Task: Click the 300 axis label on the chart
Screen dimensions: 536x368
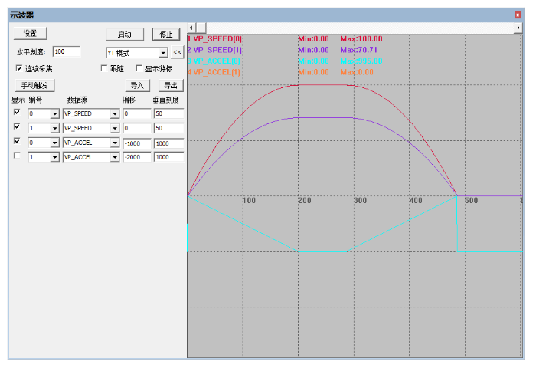Action: point(360,201)
